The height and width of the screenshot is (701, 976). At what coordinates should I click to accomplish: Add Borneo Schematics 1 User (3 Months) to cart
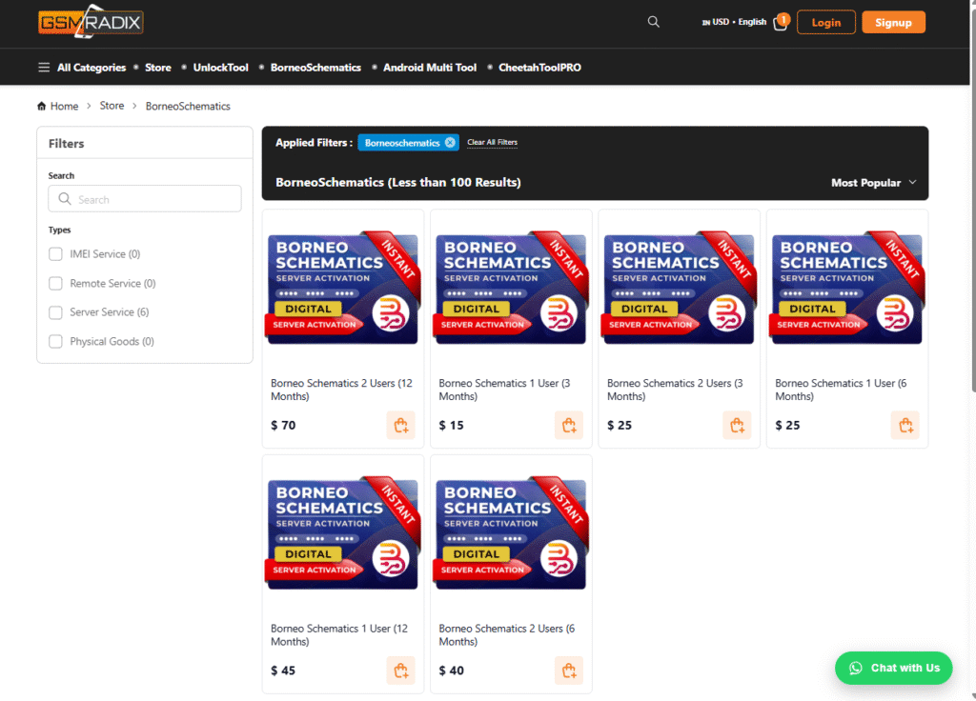tap(568, 426)
